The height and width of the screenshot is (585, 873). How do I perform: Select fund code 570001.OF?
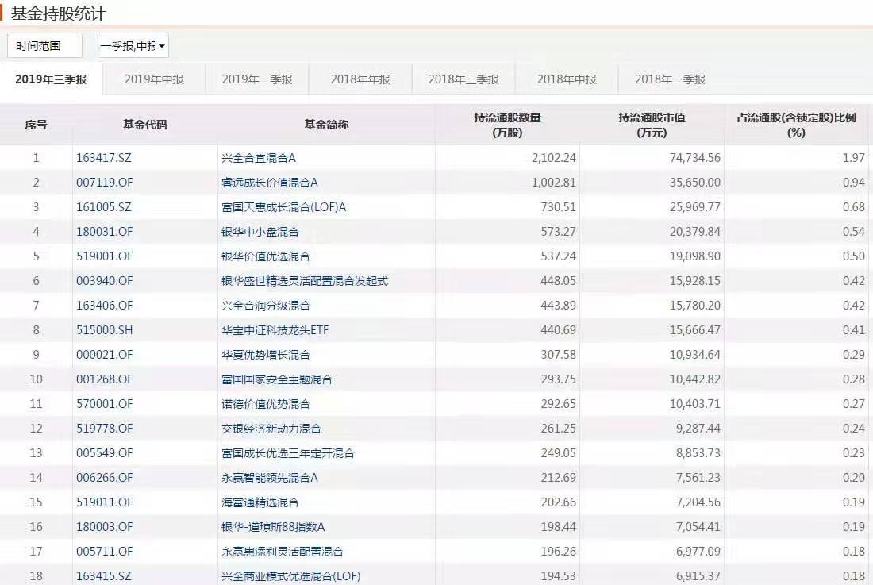pyautogui.click(x=105, y=403)
